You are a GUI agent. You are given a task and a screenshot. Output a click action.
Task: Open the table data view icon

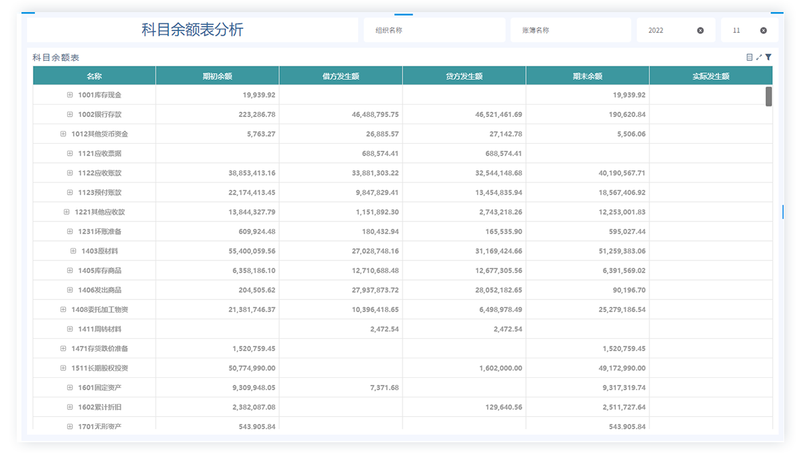749,58
